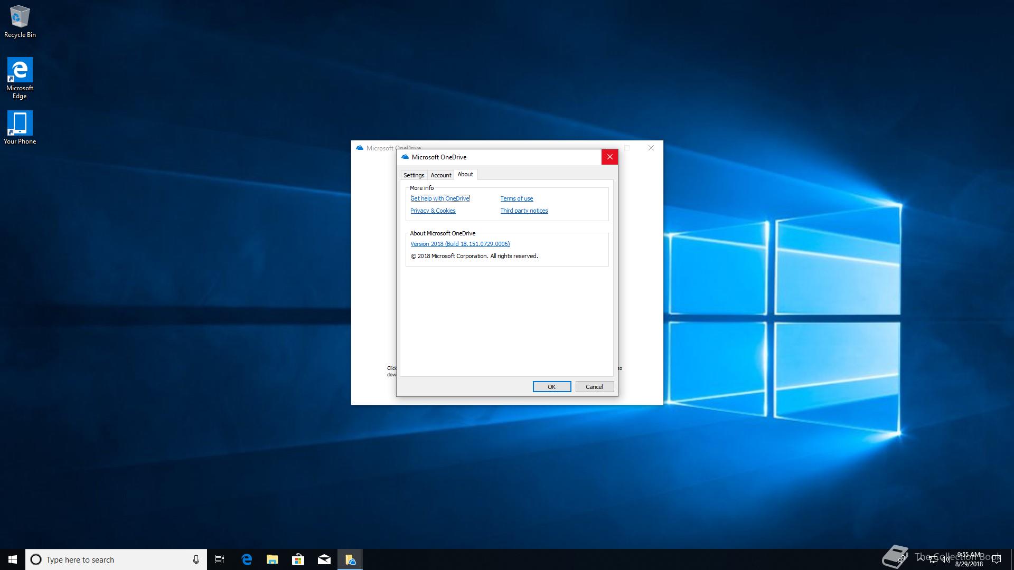
Task: Open the volume control tray icon
Action: (x=946, y=559)
